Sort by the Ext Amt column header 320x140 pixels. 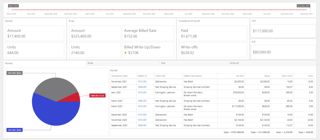[x=240, y=76]
